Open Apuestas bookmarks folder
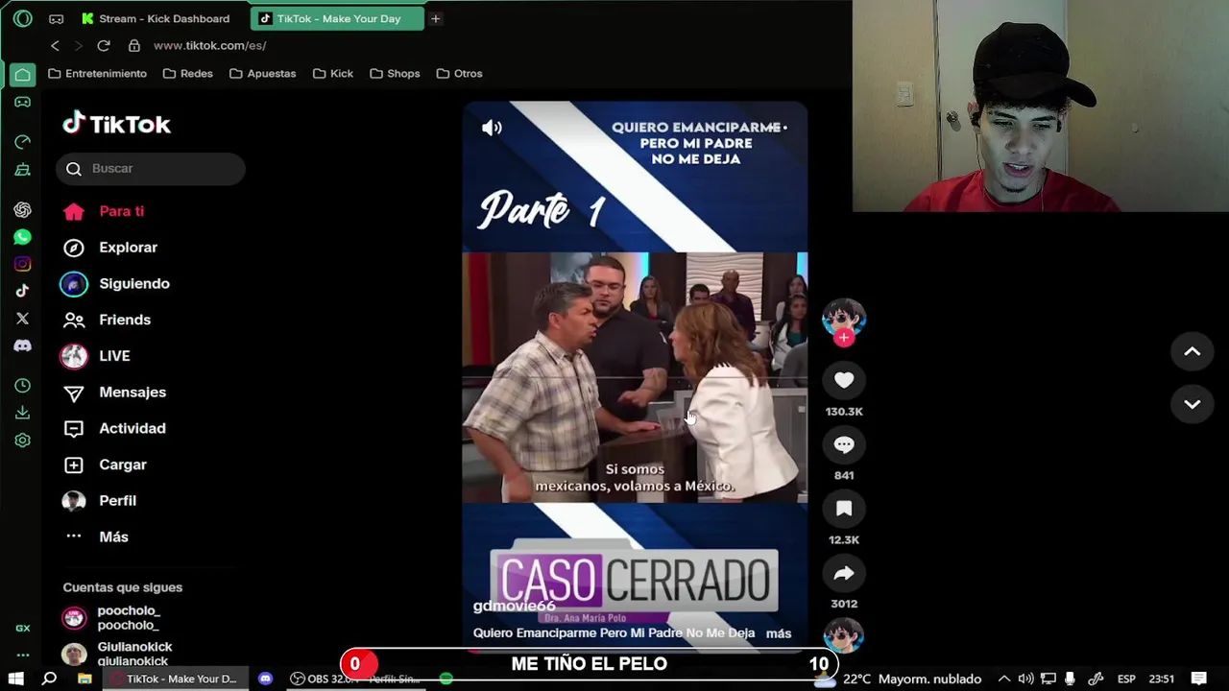 (x=263, y=73)
